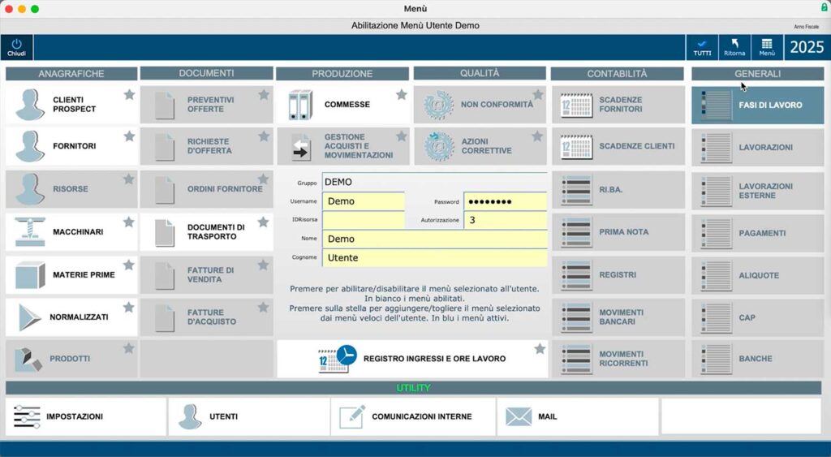Click the star on Fatture di Vendita tile
The image size is (831, 457).
tap(264, 265)
